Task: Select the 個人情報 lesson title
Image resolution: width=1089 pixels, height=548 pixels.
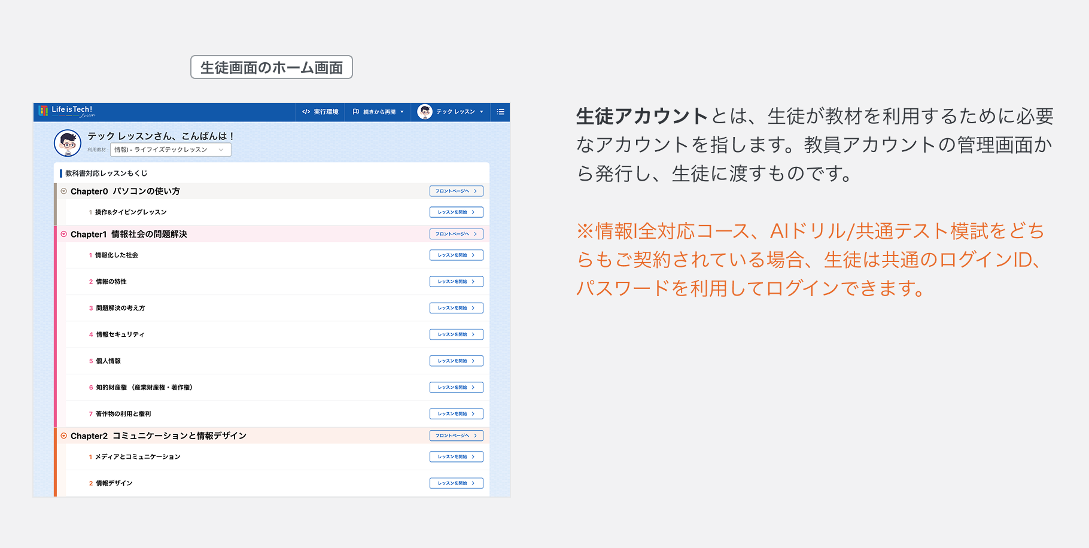Action: pos(108,361)
